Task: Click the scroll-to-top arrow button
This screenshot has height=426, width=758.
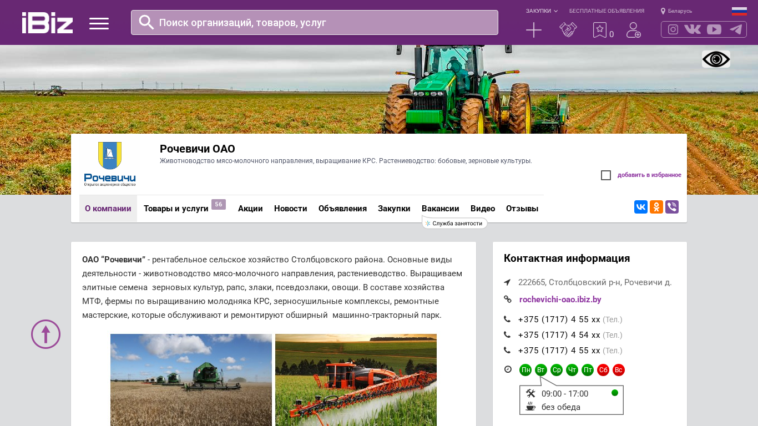Action: tap(46, 334)
